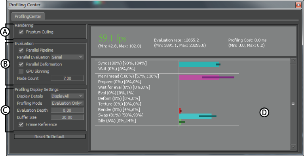Click the vertical scrollbar thumb grip
The height and width of the screenshot is (156, 304).
point(293,103)
